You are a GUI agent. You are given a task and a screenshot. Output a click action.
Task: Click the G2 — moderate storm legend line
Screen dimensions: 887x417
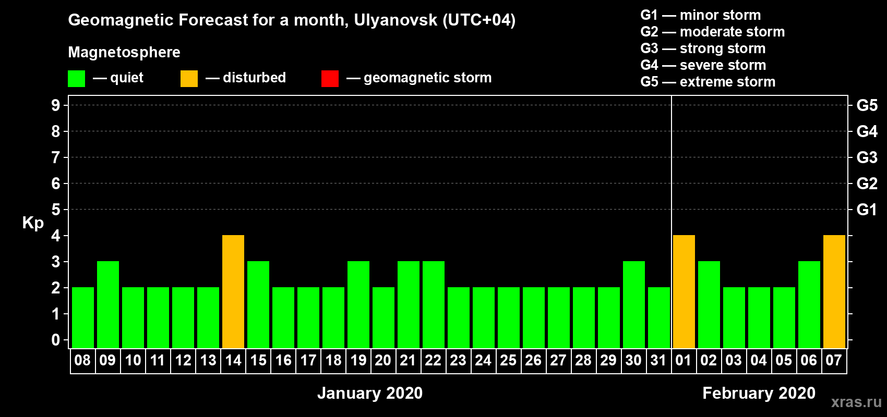713,32
